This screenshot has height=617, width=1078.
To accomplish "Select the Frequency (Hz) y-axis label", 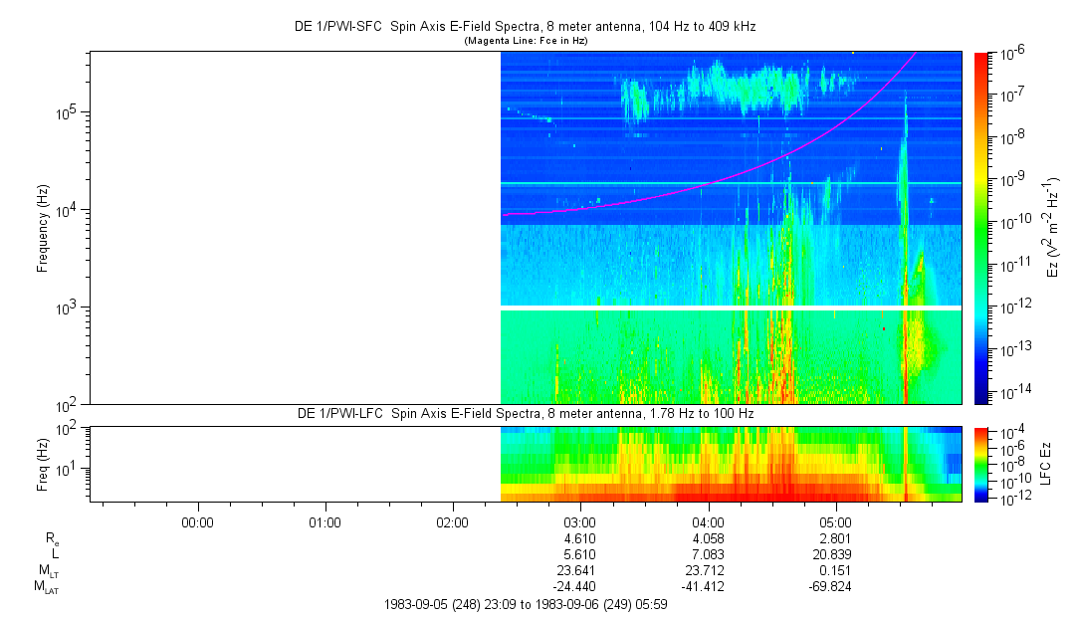I will 43,228.
